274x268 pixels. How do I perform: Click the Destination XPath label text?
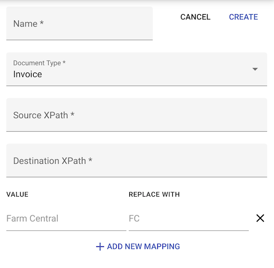[x=53, y=161]
